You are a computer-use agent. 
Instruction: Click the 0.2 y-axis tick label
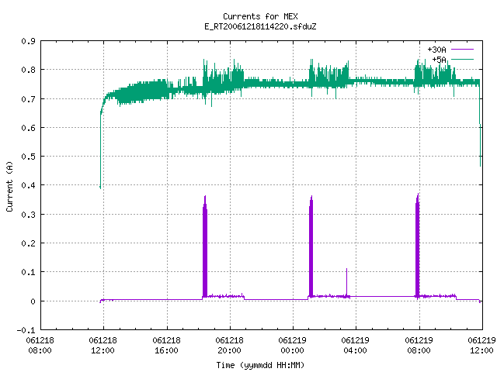[x=28, y=243]
